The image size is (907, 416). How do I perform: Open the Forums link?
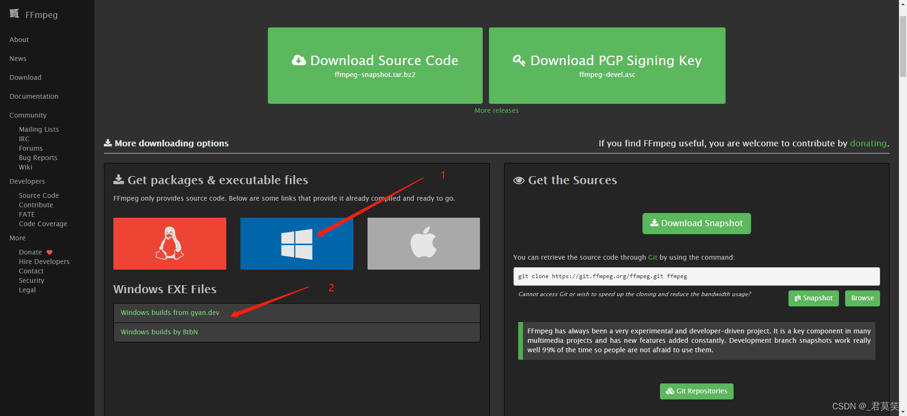tap(31, 148)
